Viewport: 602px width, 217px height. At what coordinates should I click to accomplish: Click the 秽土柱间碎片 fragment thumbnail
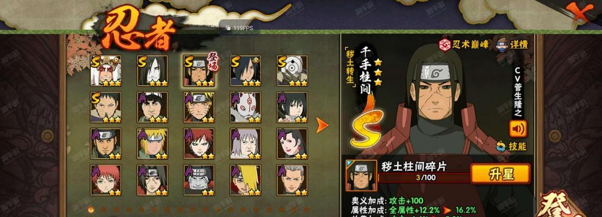pyautogui.click(x=361, y=176)
